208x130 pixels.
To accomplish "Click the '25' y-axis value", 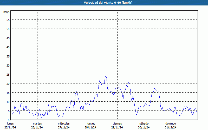I will coord(8,74).
